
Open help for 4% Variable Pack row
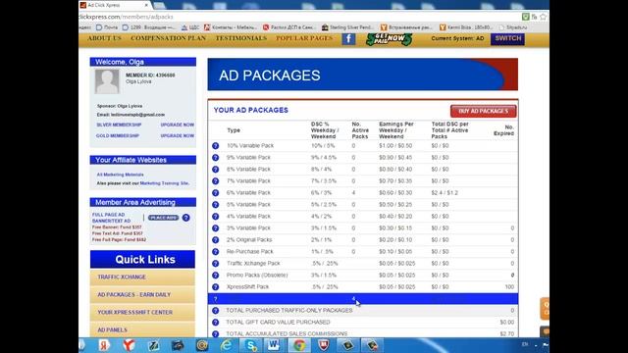coord(216,217)
